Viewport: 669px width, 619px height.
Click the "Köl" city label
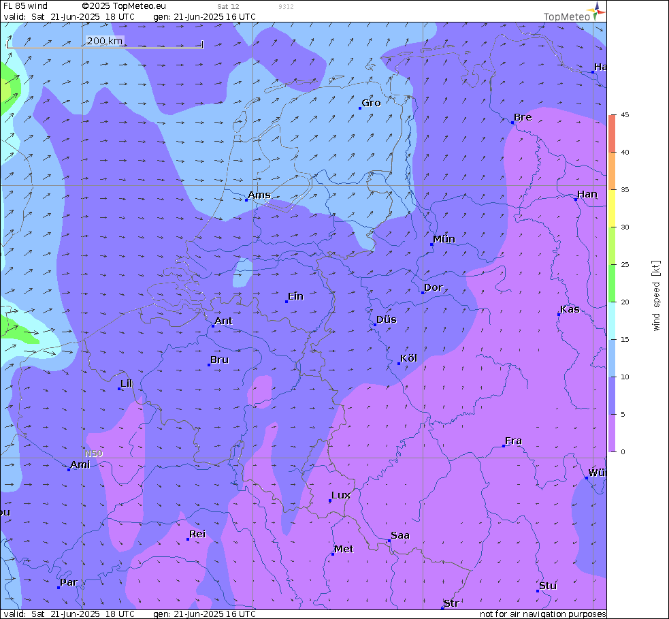click(x=409, y=358)
